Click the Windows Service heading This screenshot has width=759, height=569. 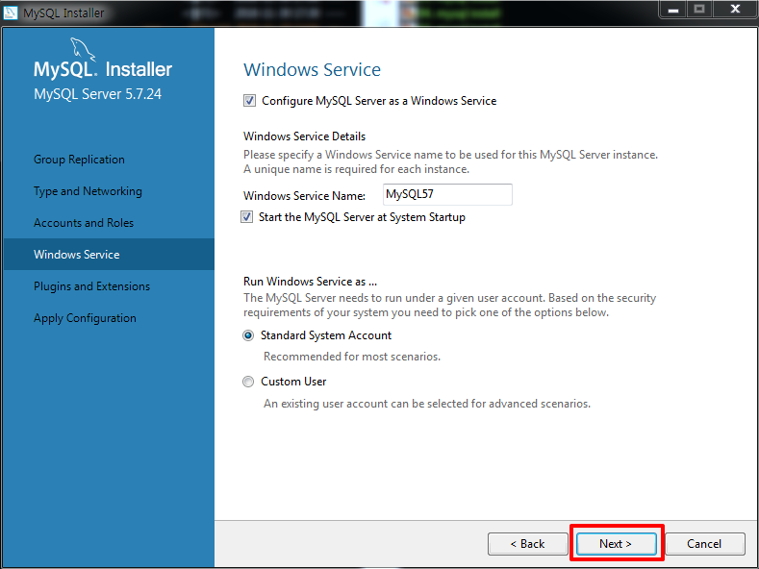pos(313,69)
